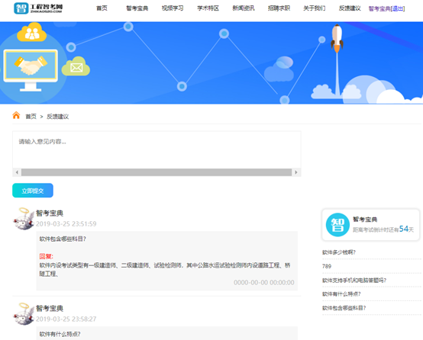Image resolution: width=423 pixels, height=340 pixels.
Task: Open the 招聘求职 page
Action: coord(279,8)
